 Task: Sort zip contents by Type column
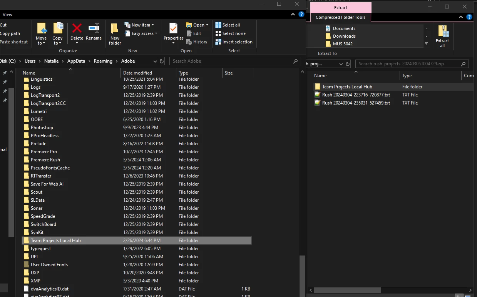(x=430, y=76)
